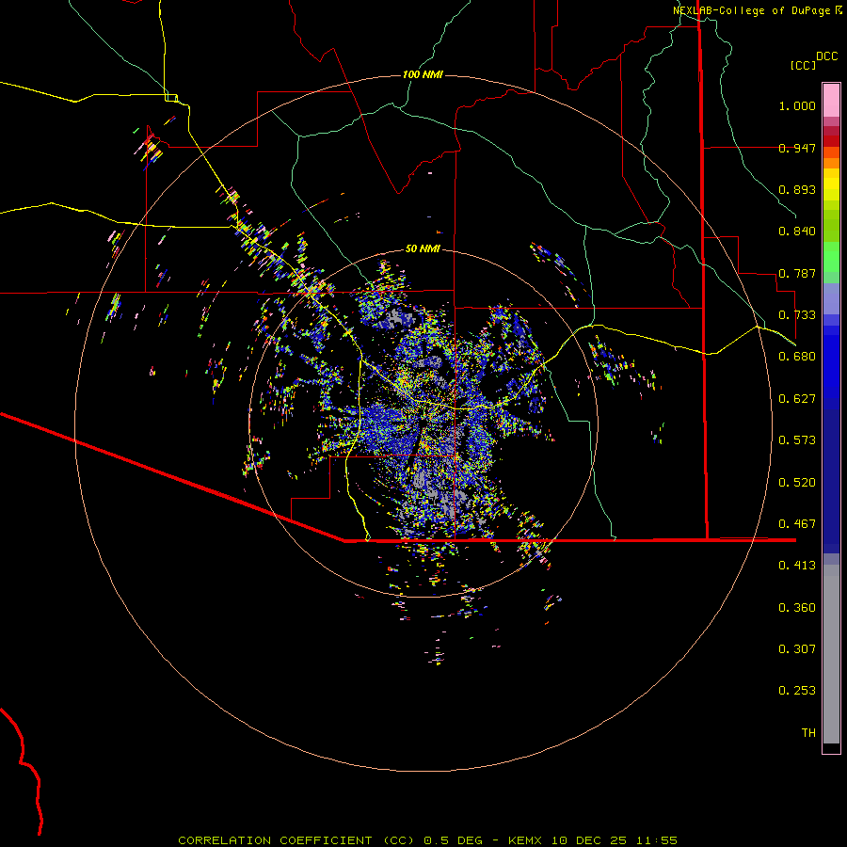Click the gray segment of the color bar

[x=831, y=654]
